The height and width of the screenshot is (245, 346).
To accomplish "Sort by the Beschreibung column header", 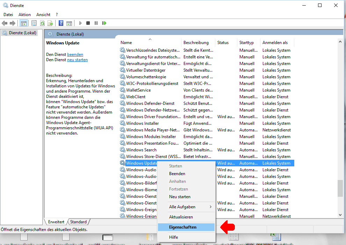I will 199,43.
